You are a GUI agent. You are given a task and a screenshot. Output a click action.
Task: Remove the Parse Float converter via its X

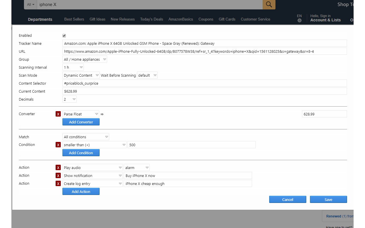coord(58,114)
